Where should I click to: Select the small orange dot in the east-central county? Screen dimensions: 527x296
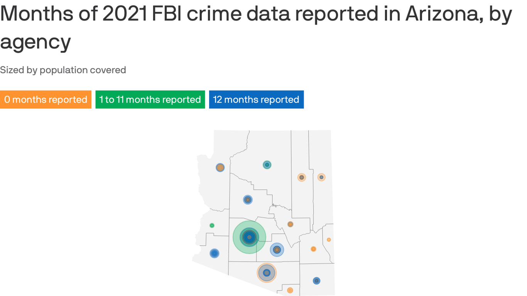290,224
